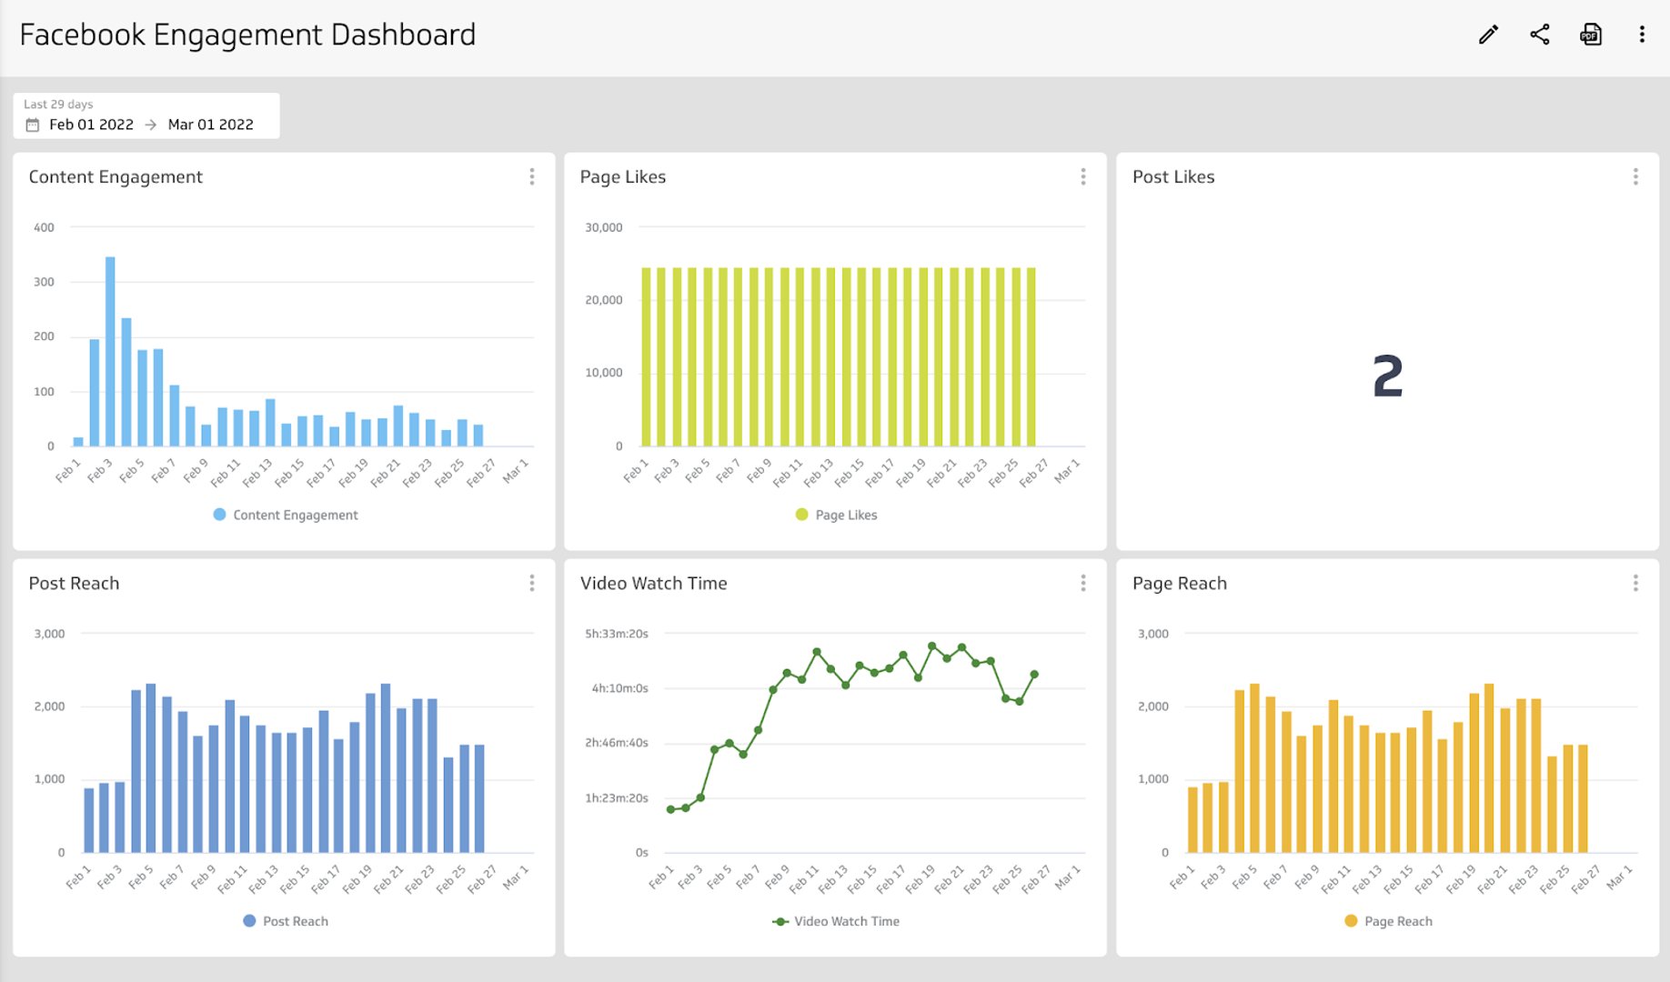The width and height of the screenshot is (1670, 982).
Task: Select the Video Watch Time widget header
Action: click(653, 583)
